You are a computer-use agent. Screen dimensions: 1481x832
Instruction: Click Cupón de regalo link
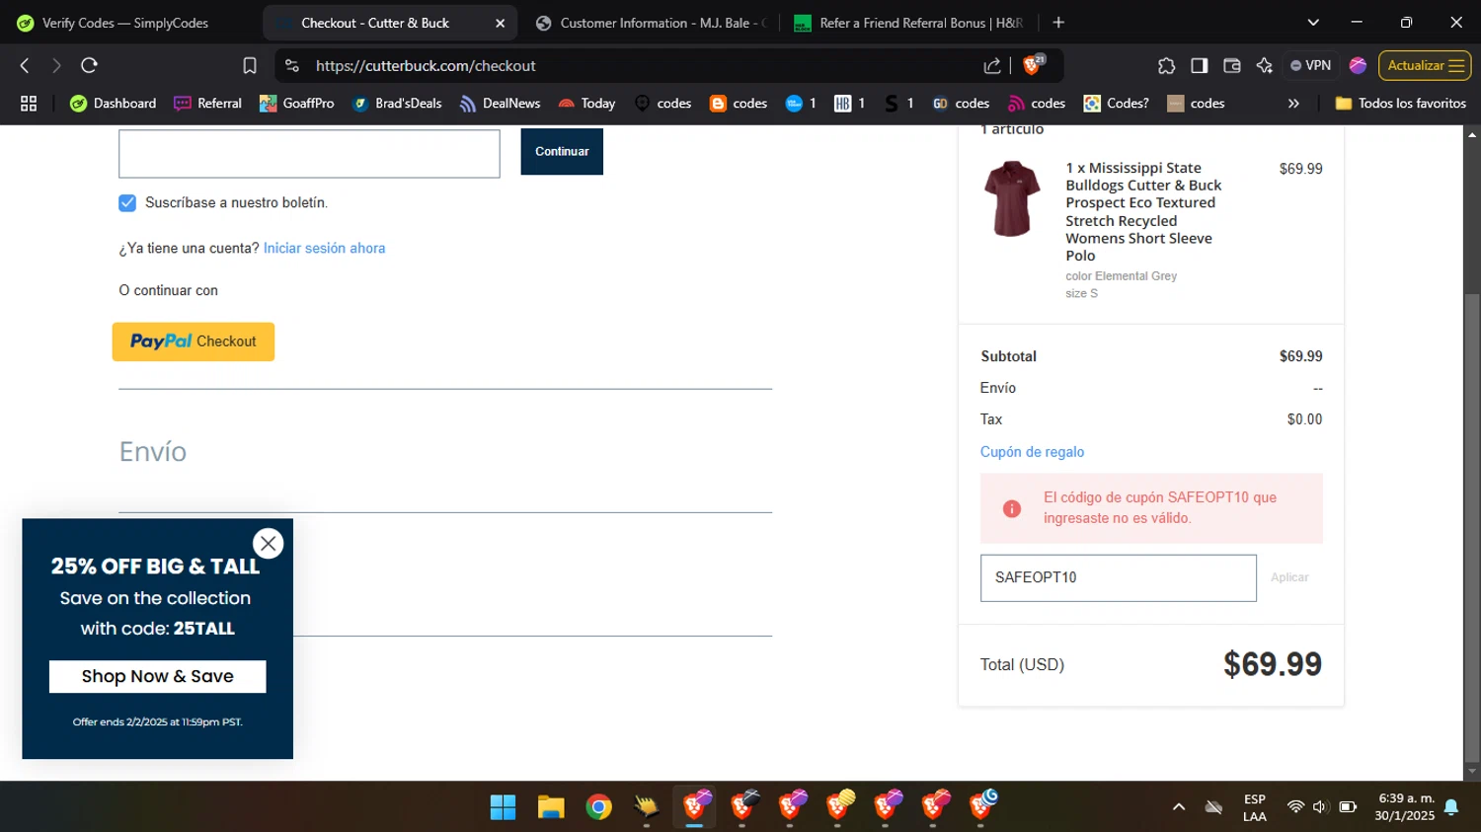[x=1032, y=452]
